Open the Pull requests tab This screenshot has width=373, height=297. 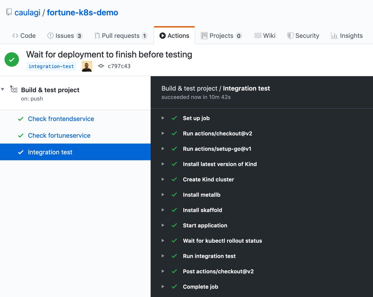pos(121,36)
